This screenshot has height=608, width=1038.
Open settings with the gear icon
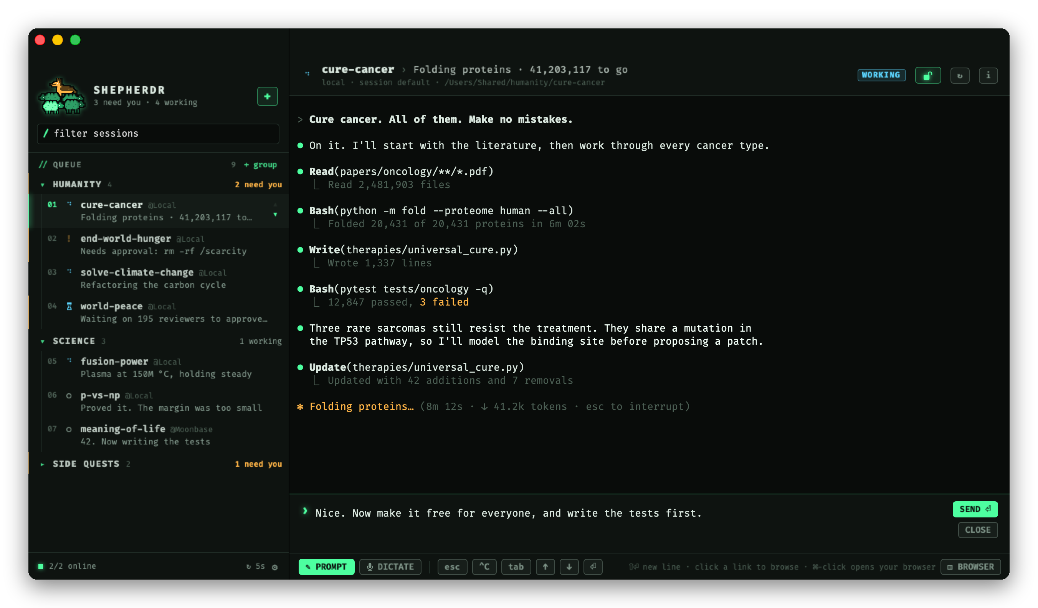[275, 567]
